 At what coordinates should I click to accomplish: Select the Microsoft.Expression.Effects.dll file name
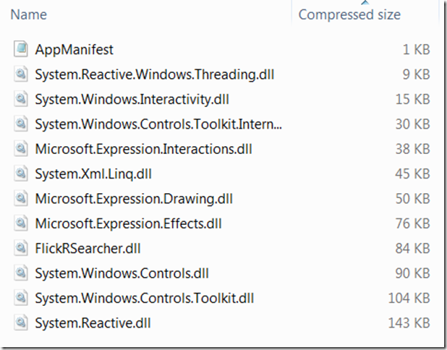[x=128, y=223]
